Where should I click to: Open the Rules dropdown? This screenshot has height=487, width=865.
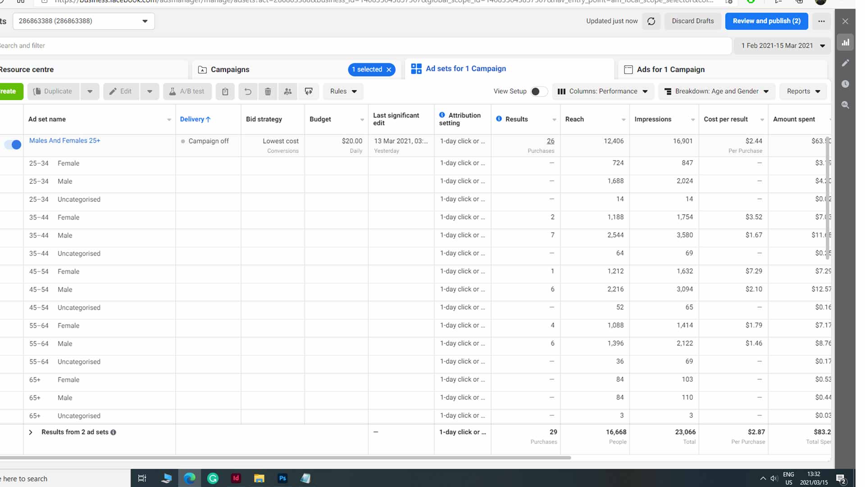(x=343, y=92)
